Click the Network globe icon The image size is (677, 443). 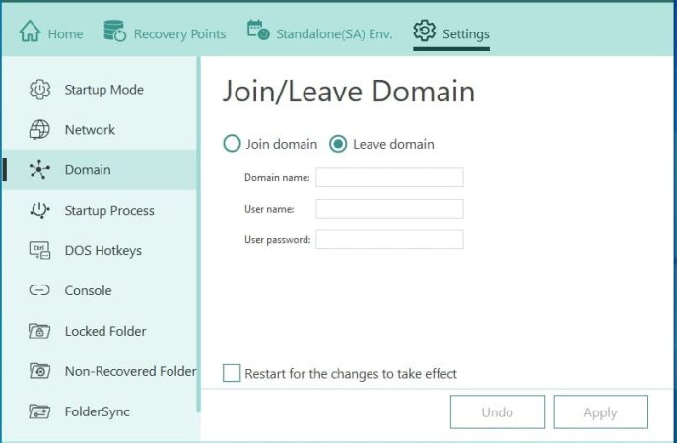pyautogui.click(x=39, y=130)
